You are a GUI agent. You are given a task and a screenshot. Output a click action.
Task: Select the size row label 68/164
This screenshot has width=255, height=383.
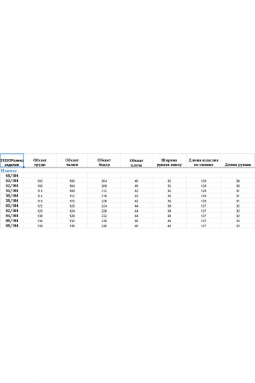11,226
